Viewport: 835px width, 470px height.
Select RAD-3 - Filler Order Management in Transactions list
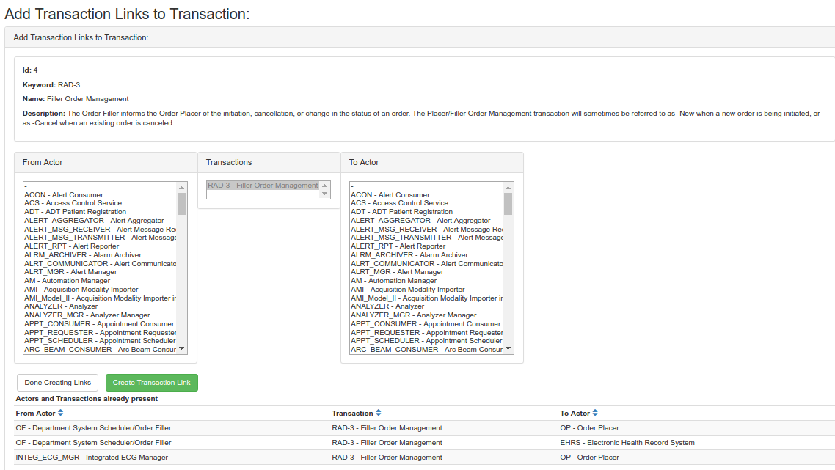tap(263, 186)
